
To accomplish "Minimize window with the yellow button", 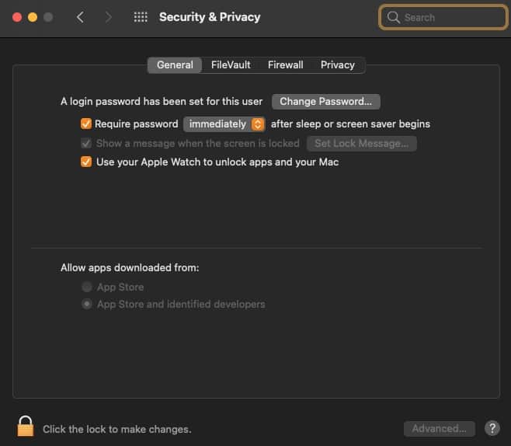I will [x=33, y=17].
